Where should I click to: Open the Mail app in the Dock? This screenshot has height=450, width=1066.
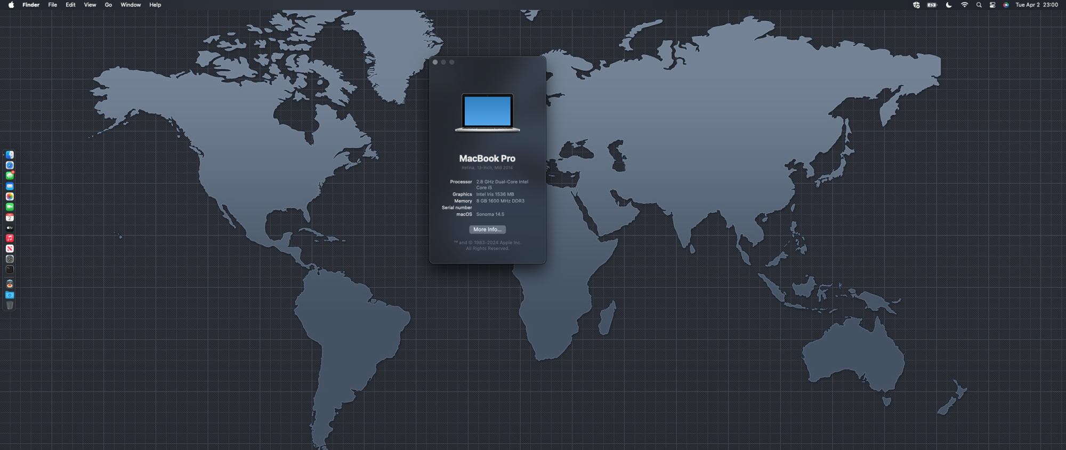pyautogui.click(x=10, y=186)
